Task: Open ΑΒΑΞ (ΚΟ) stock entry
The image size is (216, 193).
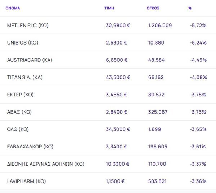Action: point(19,112)
